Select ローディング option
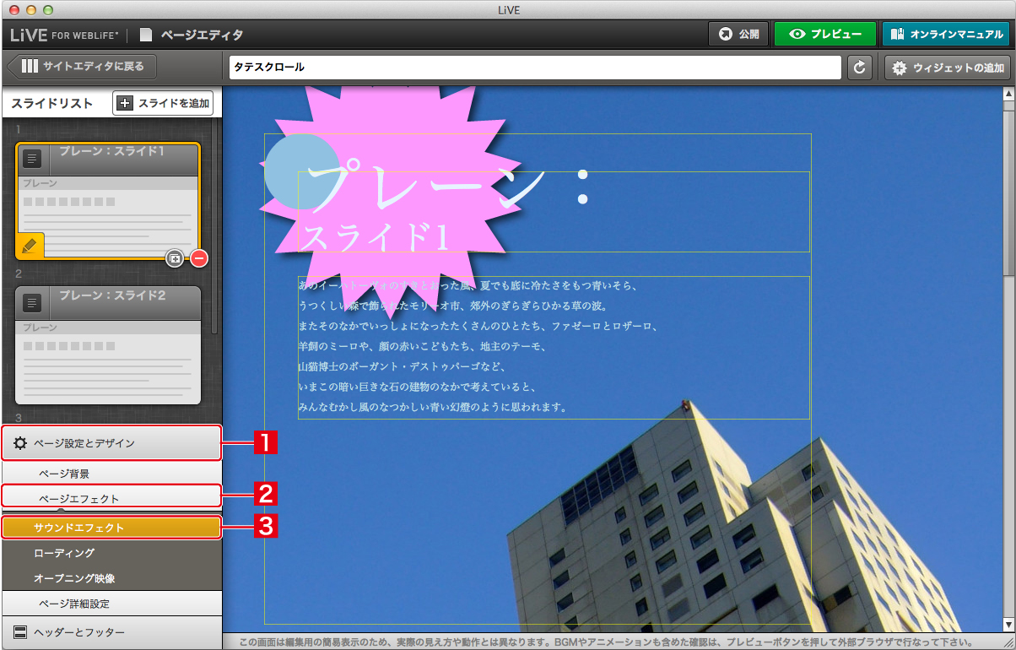The height and width of the screenshot is (650, 1016). pyautogui.click(x=111, y=553)
